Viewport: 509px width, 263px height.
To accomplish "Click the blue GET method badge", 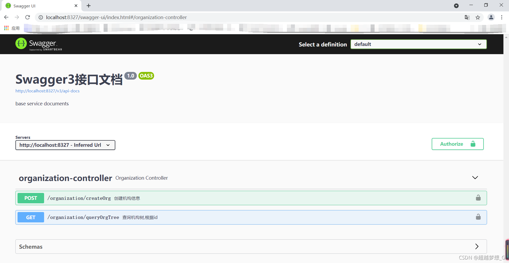I will click(x=31, y=217).
